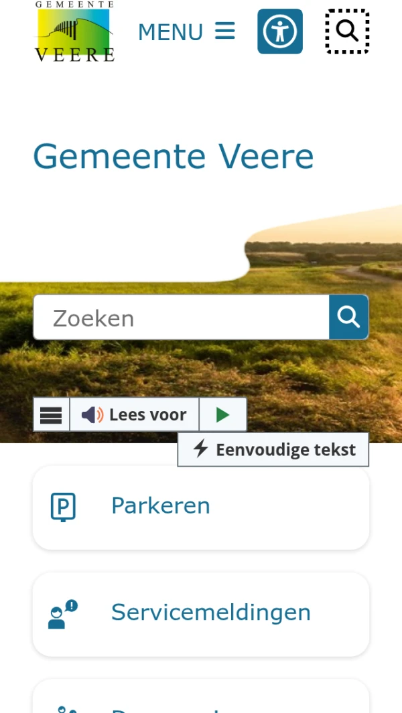
Task: Focus the Zoeken search field
Action: point(181,317)
